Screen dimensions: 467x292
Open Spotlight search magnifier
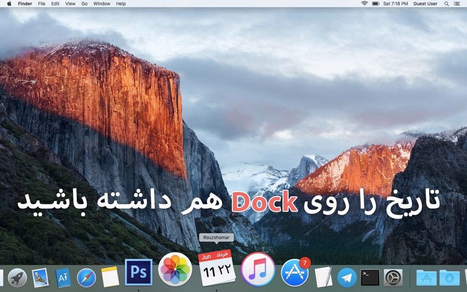tap(446, 3)
